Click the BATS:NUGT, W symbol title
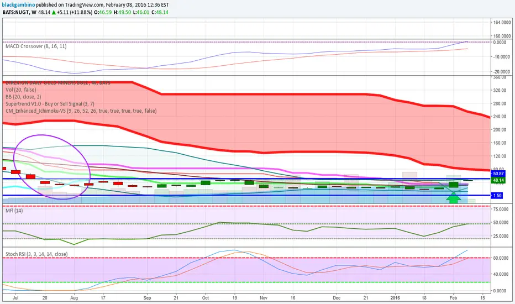The height and width of the screenshot is (304, 515). [x=19, y=12]
